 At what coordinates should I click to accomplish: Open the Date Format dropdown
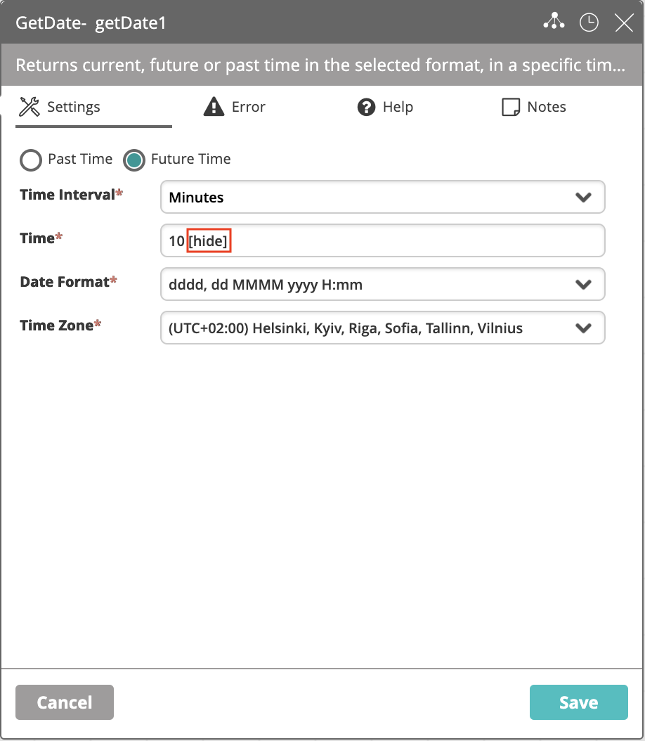[x=382, y=284]
